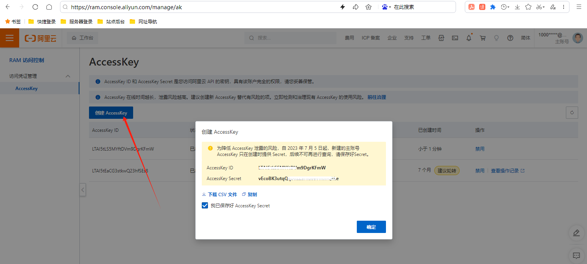The image size is (587, 264).
Task: Open notifications bell icon
Action: [469, 38]
